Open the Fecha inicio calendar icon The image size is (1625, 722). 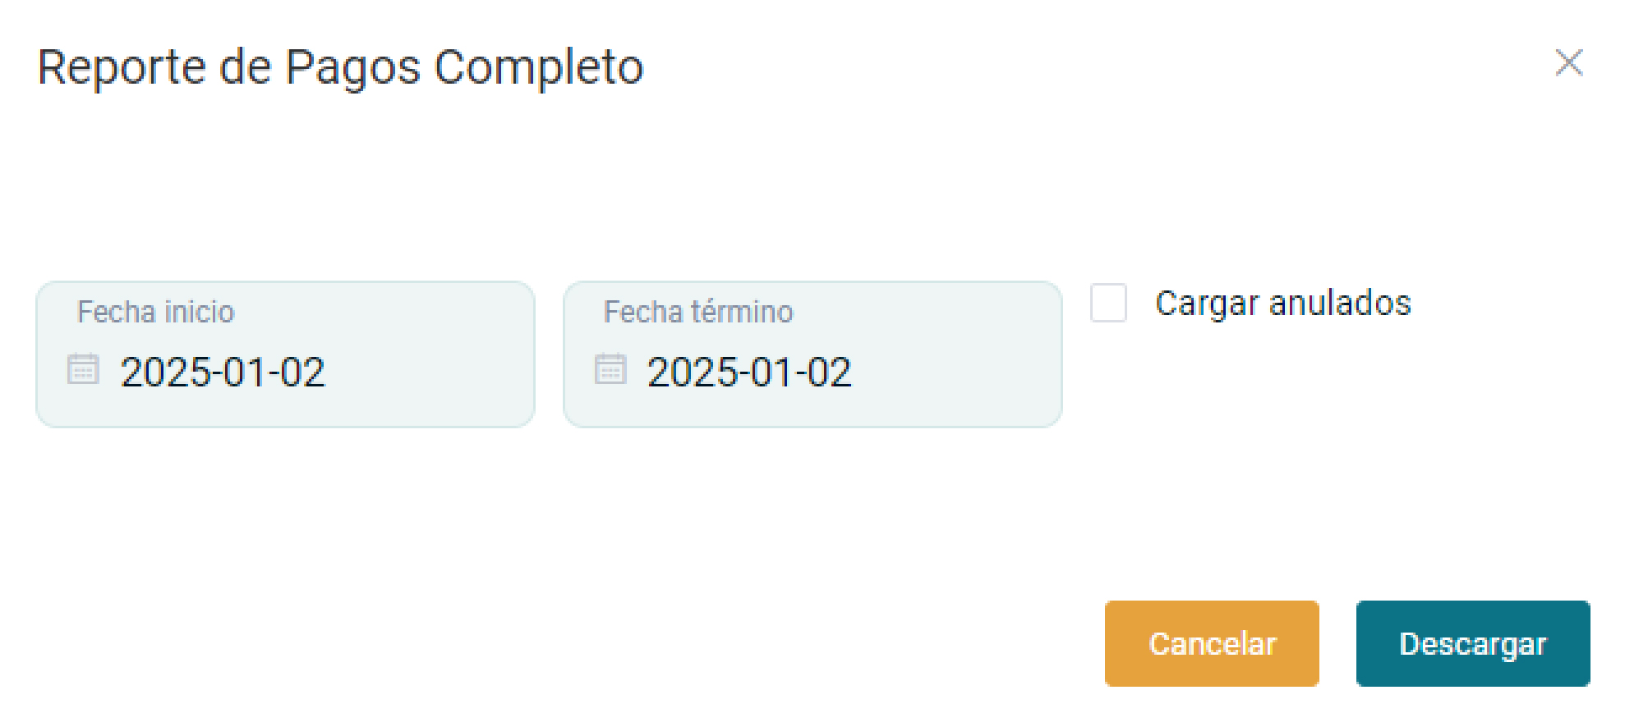coord(83,369)
